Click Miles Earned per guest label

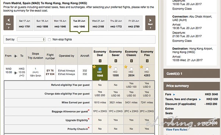[x=76, y=103]
